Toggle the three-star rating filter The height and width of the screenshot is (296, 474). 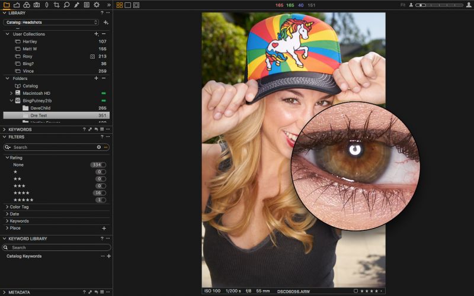coord(101,186)
